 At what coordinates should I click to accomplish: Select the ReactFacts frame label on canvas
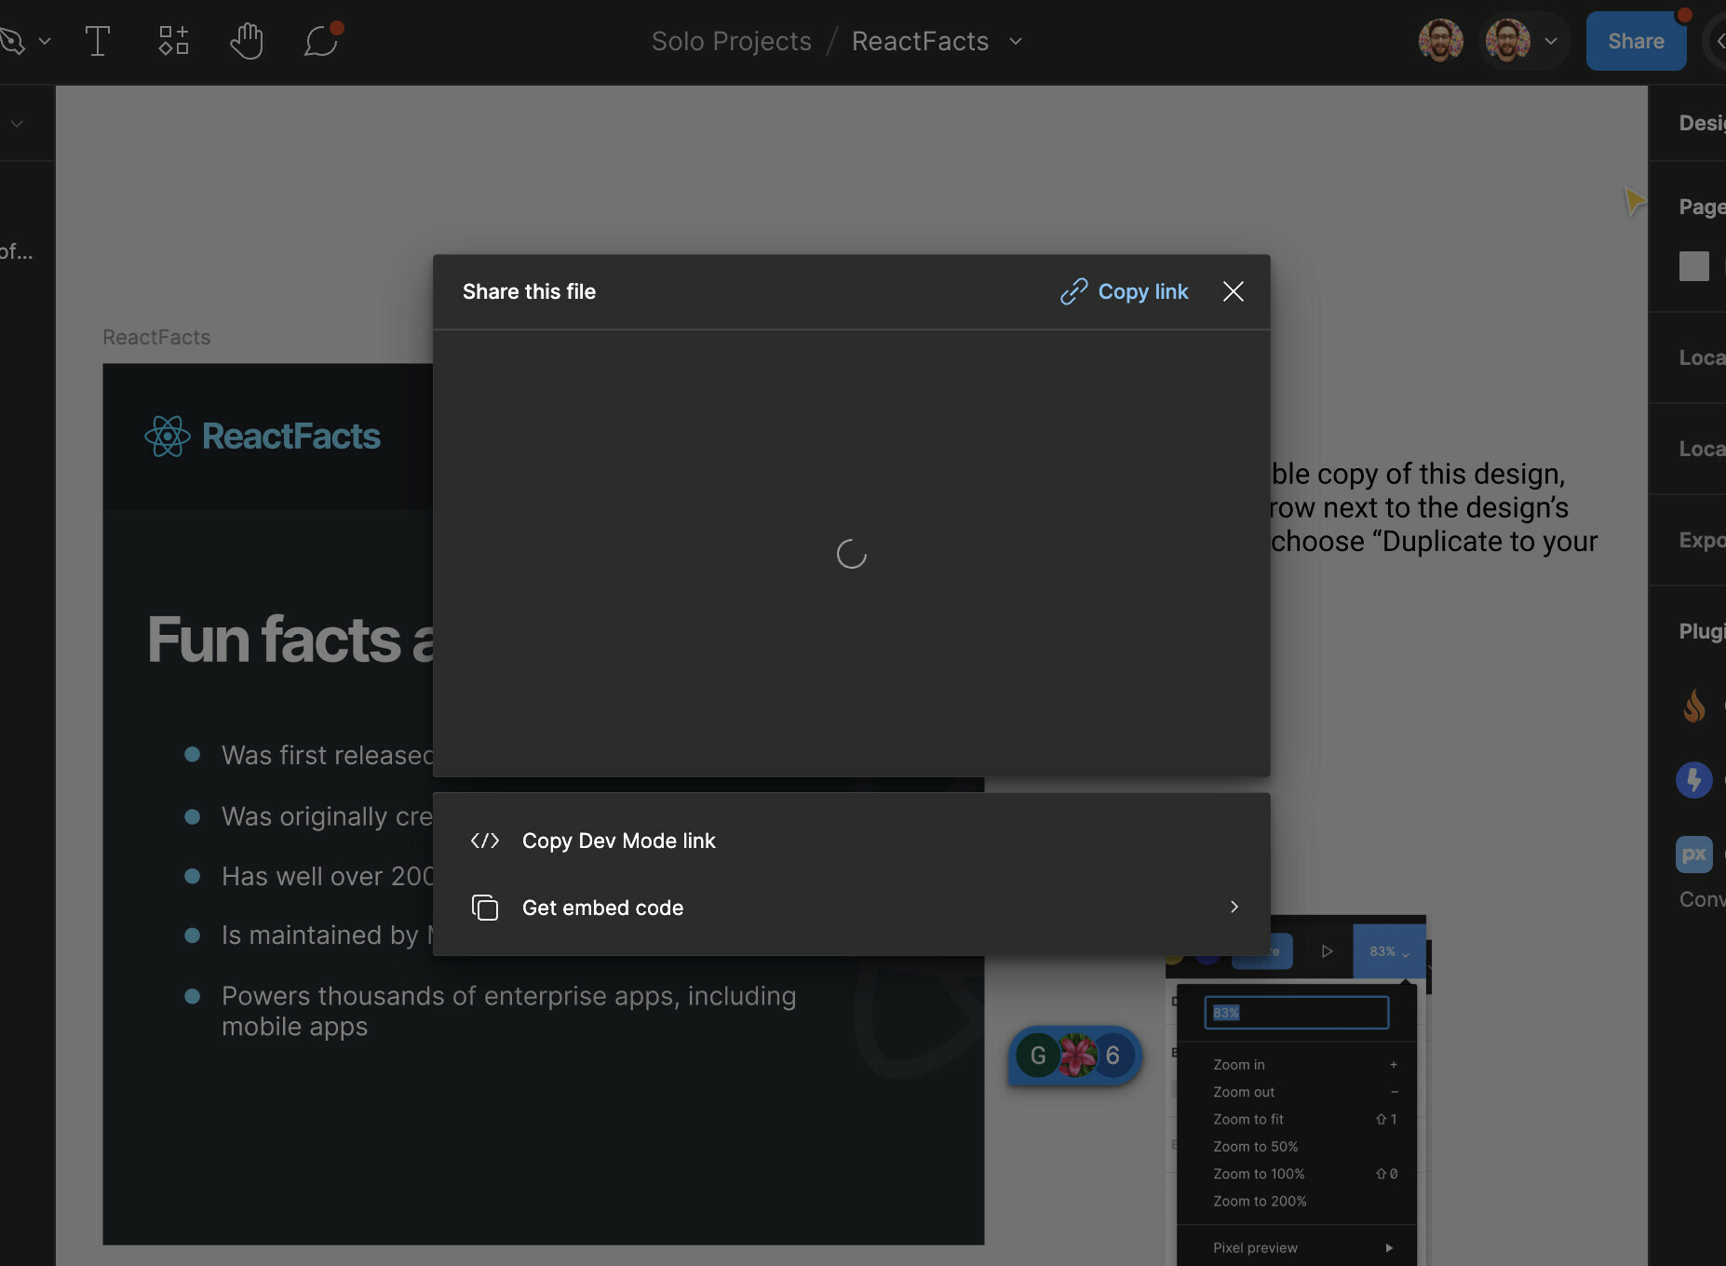pyautogui.click(x=156, y=337)
